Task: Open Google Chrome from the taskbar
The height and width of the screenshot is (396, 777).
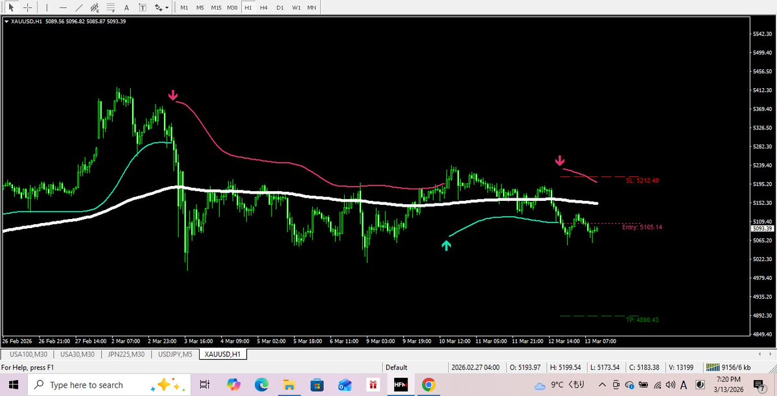Action: point(428,385)
